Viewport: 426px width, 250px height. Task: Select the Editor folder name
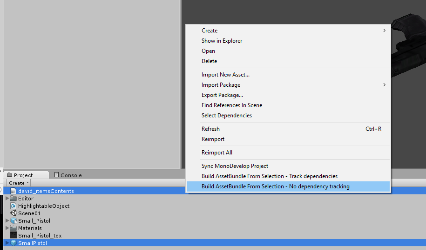pos(26,199)
